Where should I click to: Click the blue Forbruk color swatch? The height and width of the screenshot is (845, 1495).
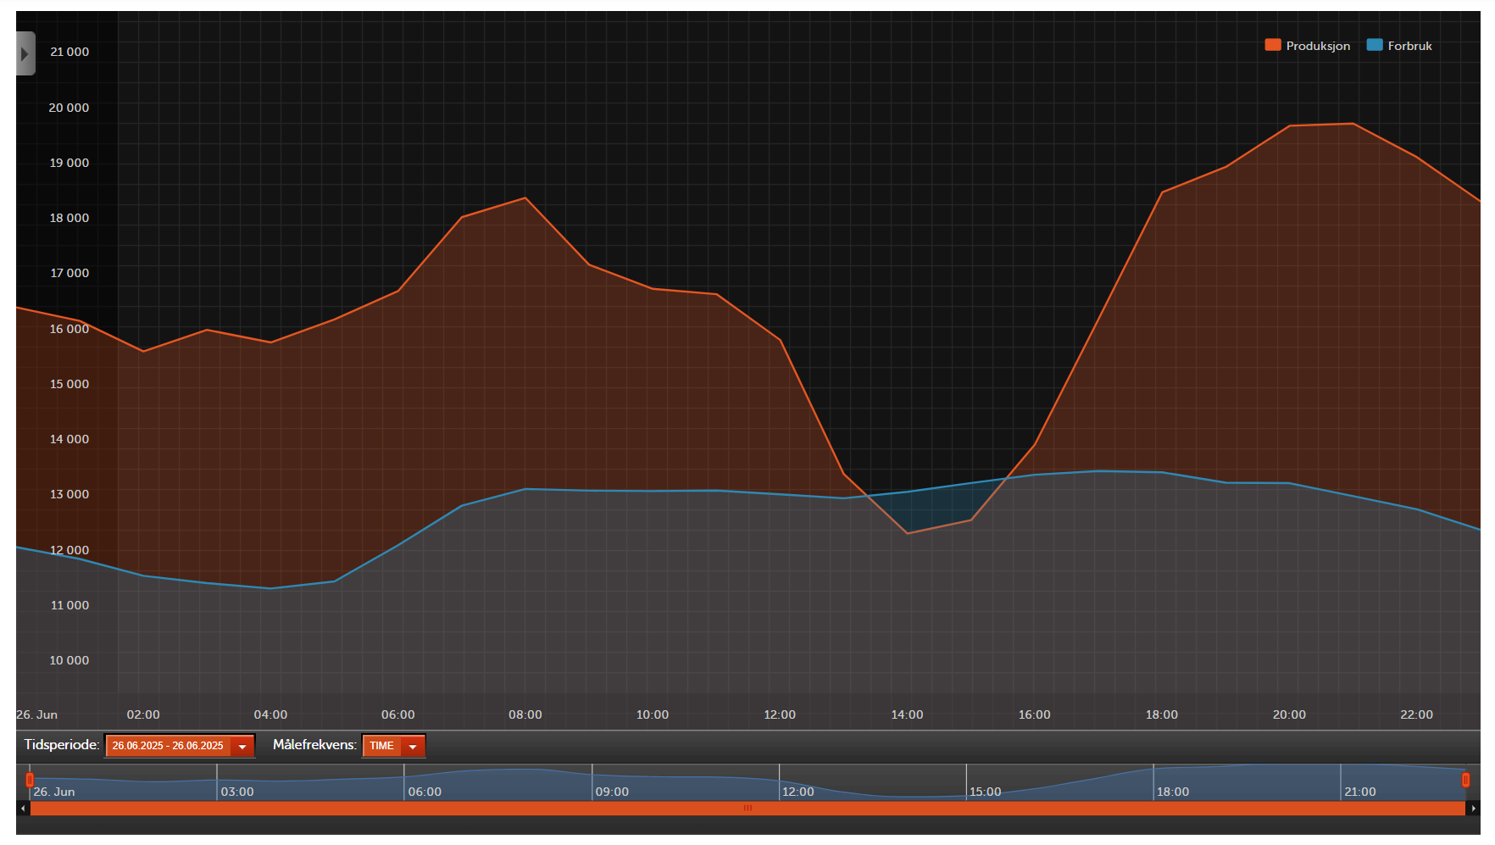pos(1374,45)
